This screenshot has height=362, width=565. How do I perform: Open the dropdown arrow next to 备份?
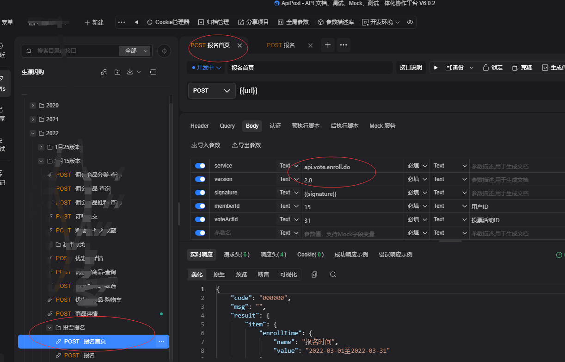[x=472, y=68]
